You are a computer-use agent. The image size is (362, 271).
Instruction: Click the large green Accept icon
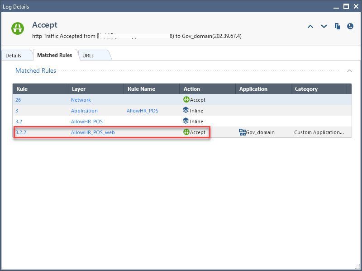pyautogui.click(x=18, y=28)
